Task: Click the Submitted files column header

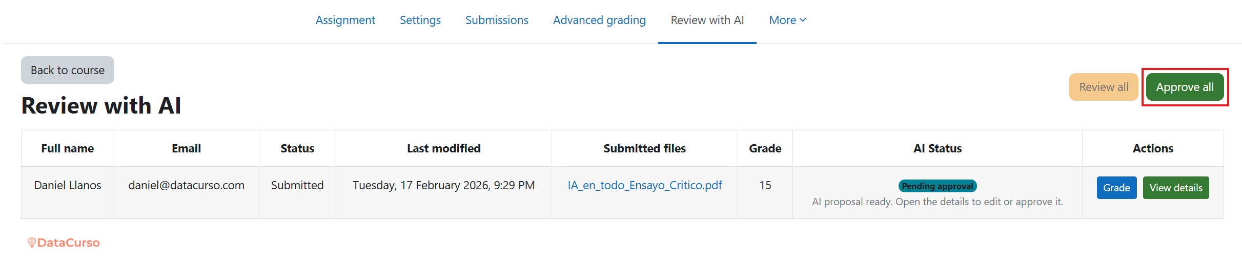Action: tap(644, 148)
